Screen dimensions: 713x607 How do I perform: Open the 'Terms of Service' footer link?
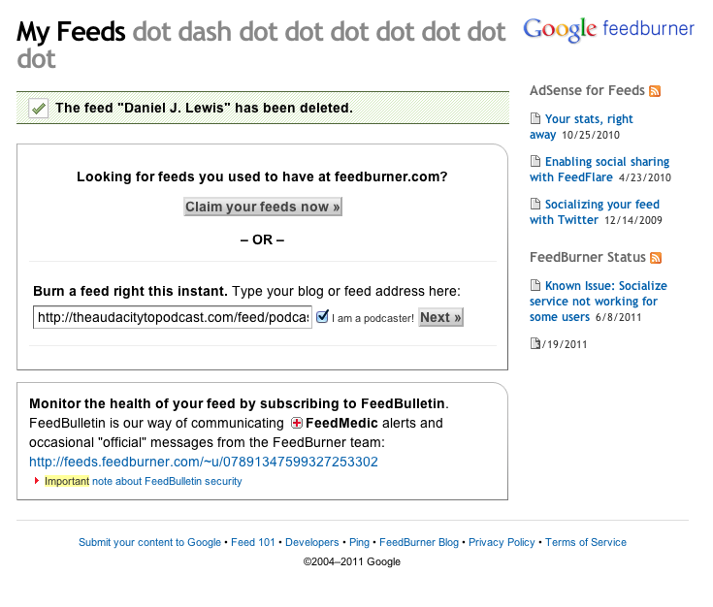point(586,543)
